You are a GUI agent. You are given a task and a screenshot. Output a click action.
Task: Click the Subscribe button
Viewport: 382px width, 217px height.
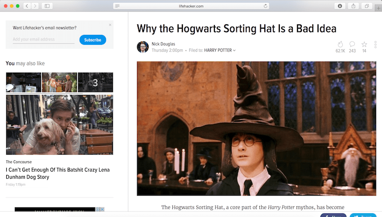pos(93,40)
